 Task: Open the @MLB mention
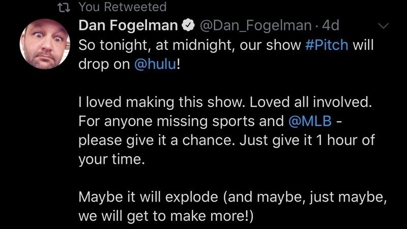[x=303, y=122]
